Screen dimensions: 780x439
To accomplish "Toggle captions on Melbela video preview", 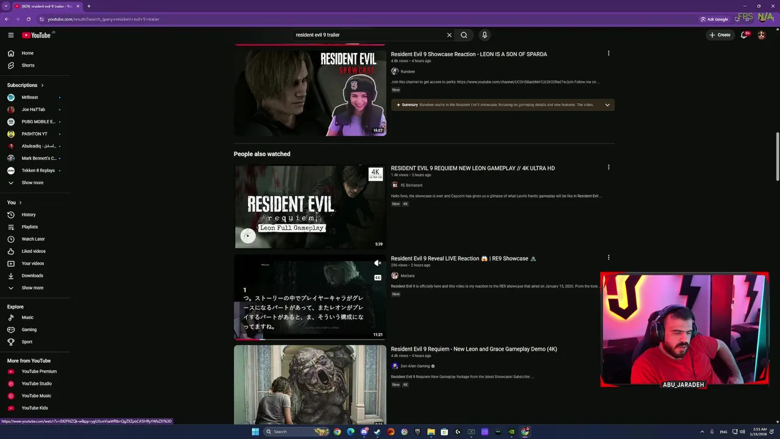I will tap(378, 277).
